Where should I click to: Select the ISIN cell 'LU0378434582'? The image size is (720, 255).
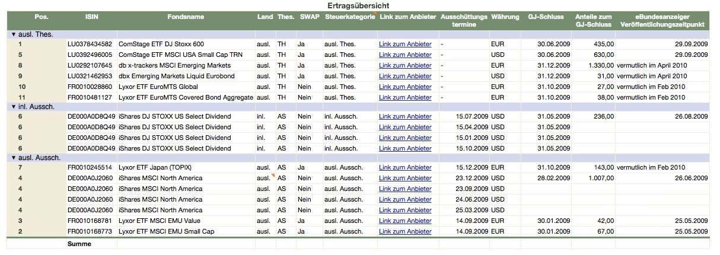click(x=90, y=44)
